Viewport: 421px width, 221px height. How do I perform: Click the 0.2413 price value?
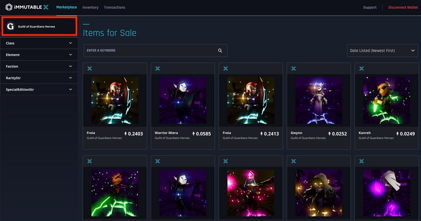(x=271, y=134)
